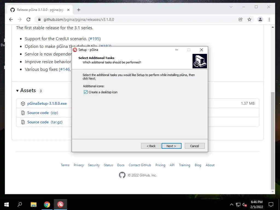Open Windows taskbar search

(x=20, y=205)
